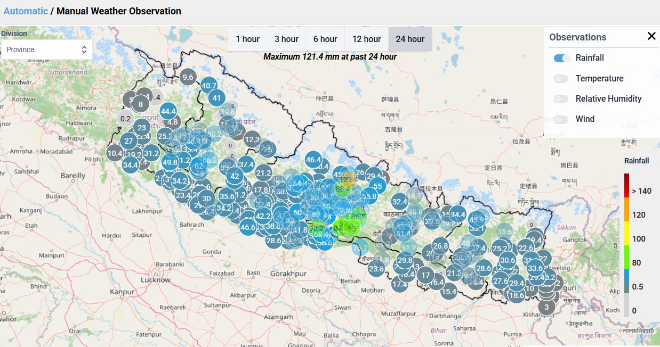The image size is (660, 347).
Task: Select the 30.6 station marker
Action: (508, 260)
